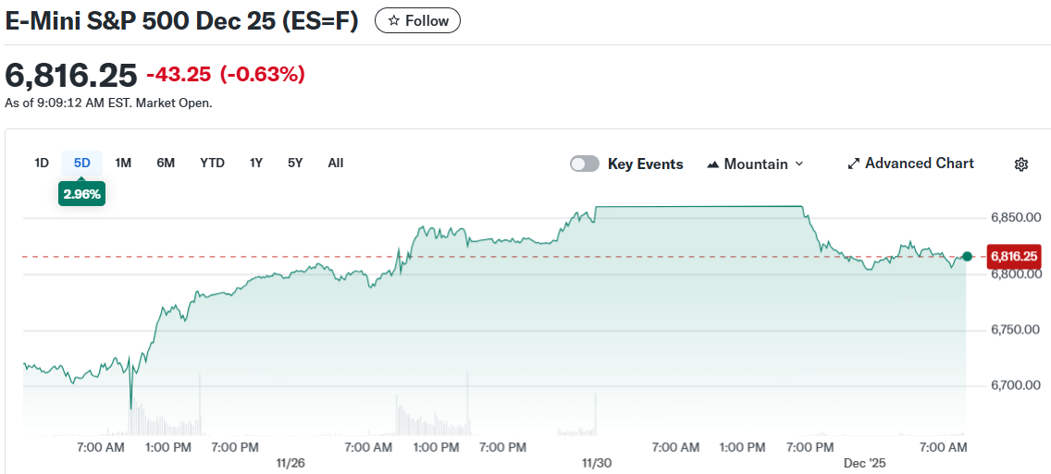Switch to 1M time range
The width and height of the screenshot is (1051, 474).
point(123,163)
